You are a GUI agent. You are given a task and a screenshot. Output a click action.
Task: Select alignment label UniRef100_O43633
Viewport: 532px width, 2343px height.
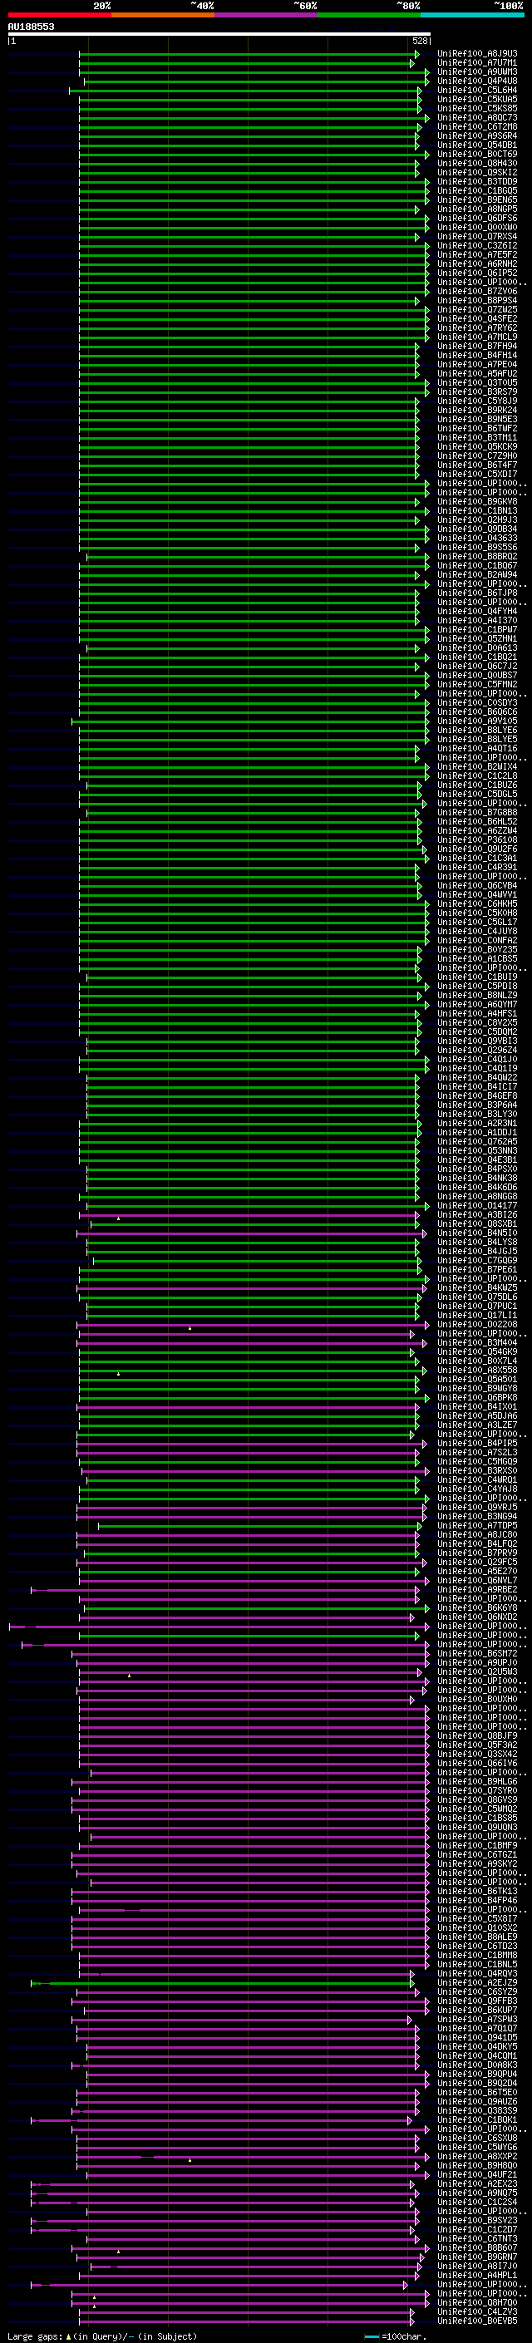477,539
